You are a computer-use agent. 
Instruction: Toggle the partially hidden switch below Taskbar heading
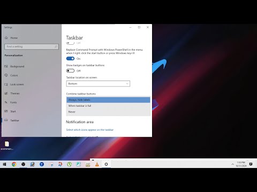70,43
